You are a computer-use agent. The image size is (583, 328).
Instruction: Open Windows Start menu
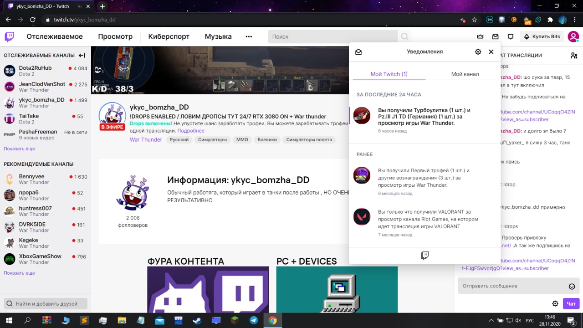click(x=9, y=320)
